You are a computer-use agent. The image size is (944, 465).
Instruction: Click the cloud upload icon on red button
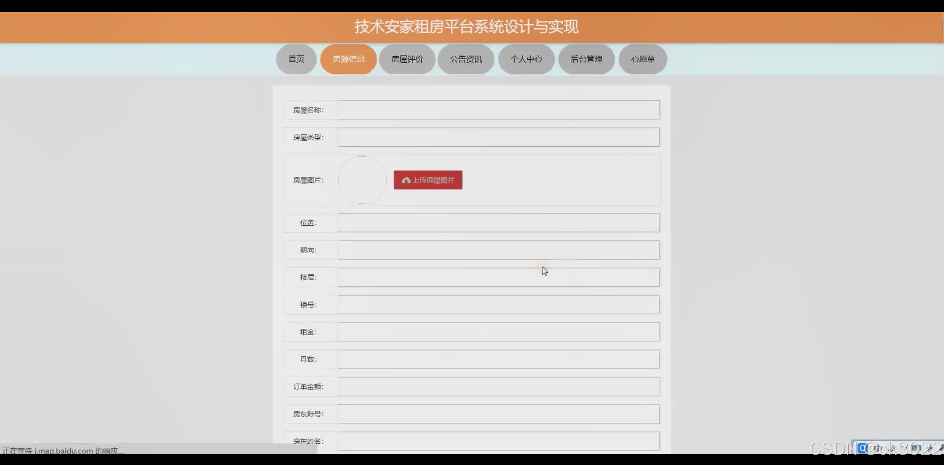point(406,180)
